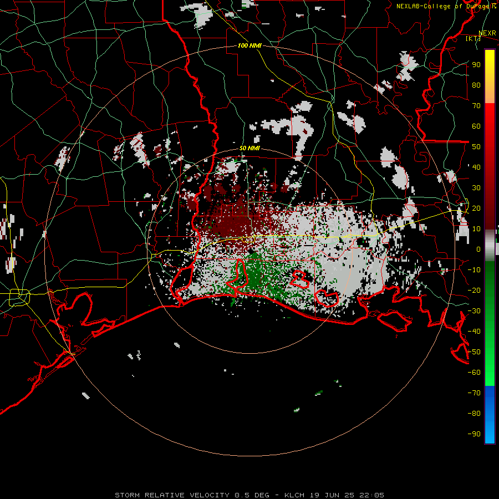Select the 90 value on the velocity scale
The height and width of the screenshot is (499, 499).
tap(476, 65)
